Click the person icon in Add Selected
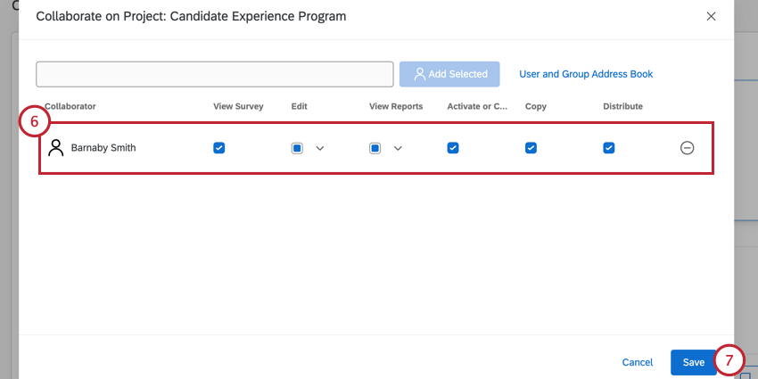 (x=419, y=74)
